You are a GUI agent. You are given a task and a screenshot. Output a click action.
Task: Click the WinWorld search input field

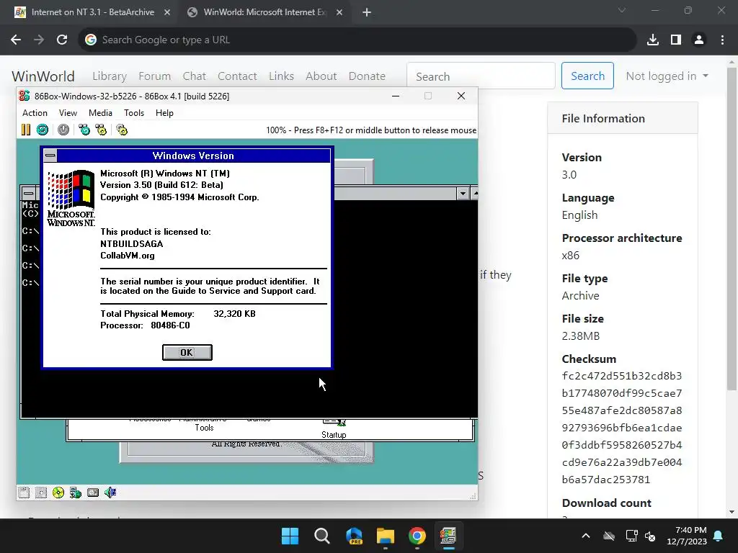(481, 76)
